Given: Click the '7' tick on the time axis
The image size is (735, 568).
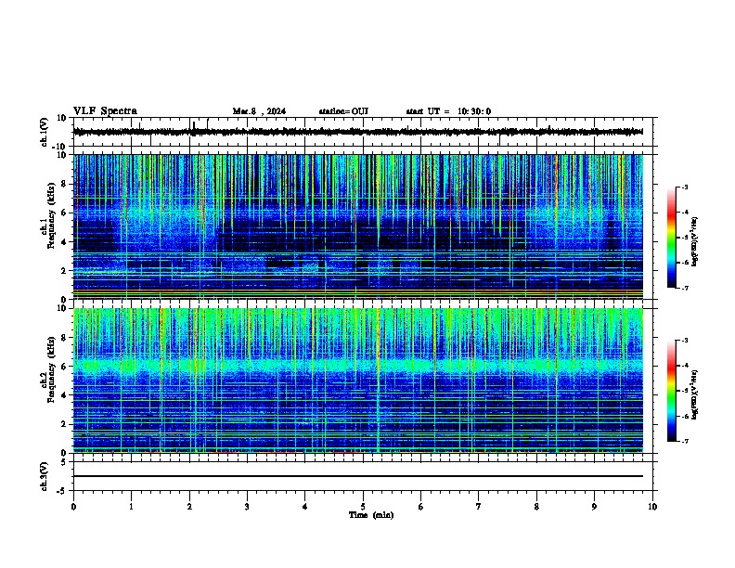Looking at the screenshot, I should coord(479,507).
